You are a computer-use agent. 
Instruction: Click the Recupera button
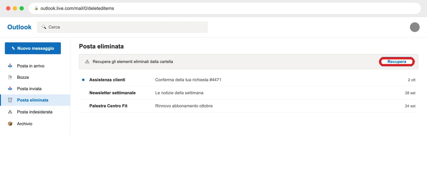coord(396,62)
